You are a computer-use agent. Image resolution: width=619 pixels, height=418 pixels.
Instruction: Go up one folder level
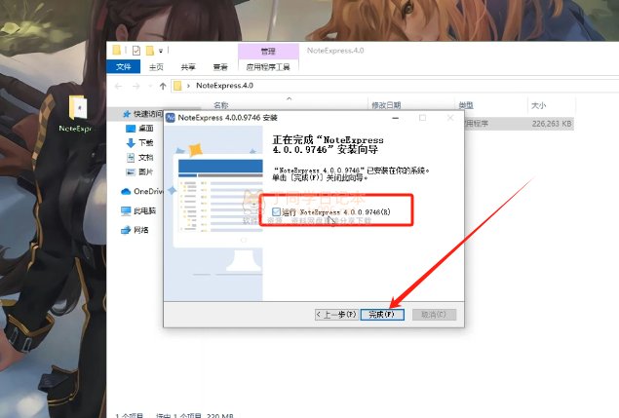point(163,86)
